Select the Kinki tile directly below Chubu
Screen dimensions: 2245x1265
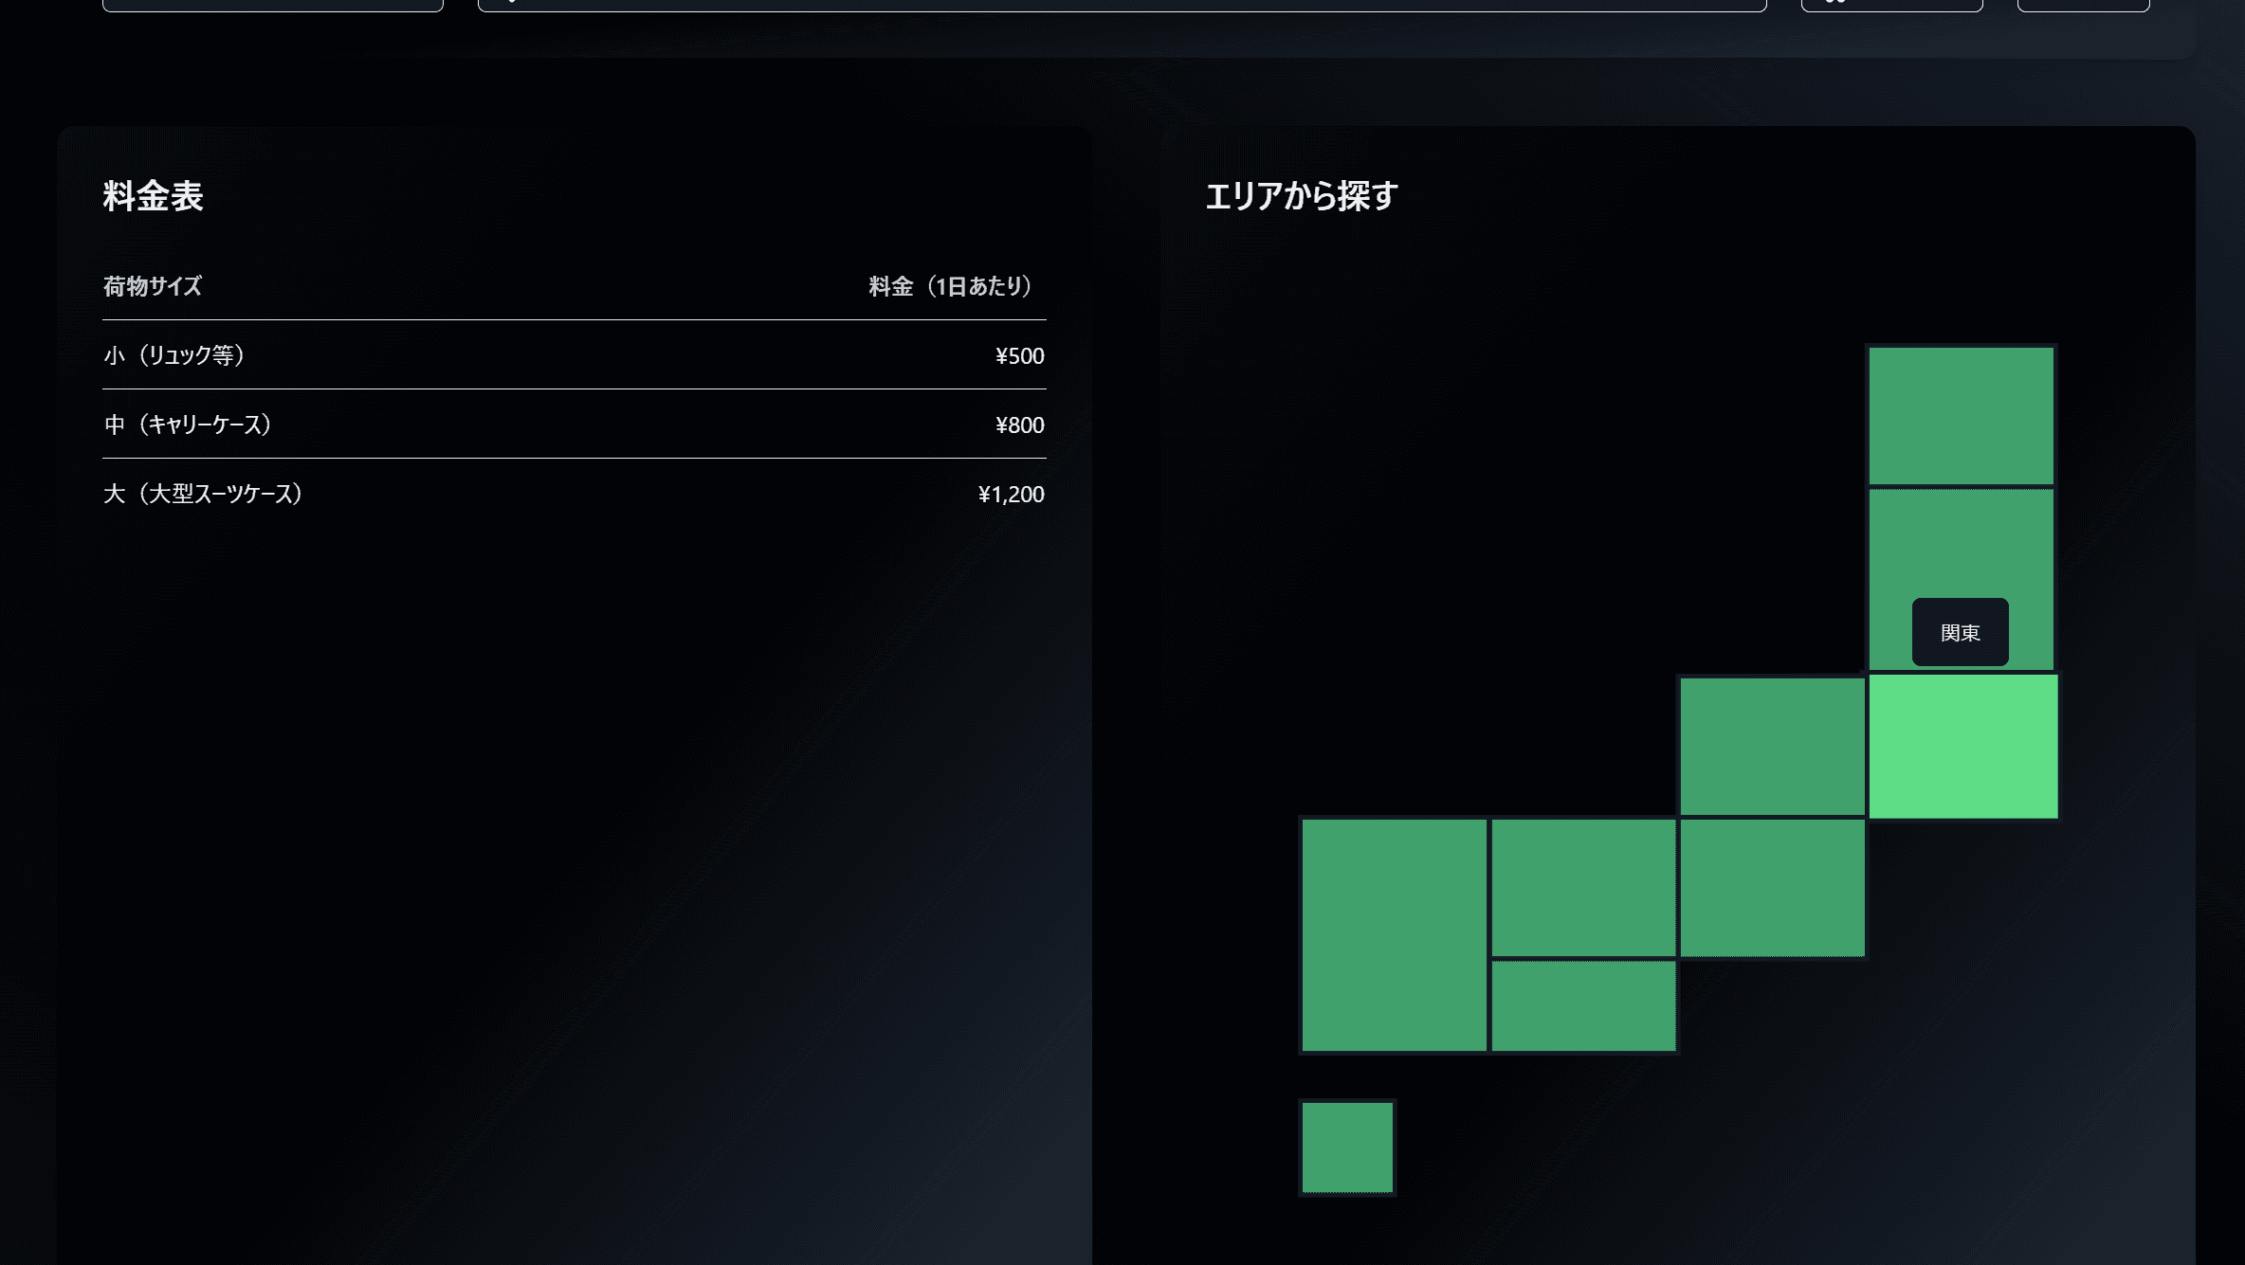click(x=1772, y=888)
